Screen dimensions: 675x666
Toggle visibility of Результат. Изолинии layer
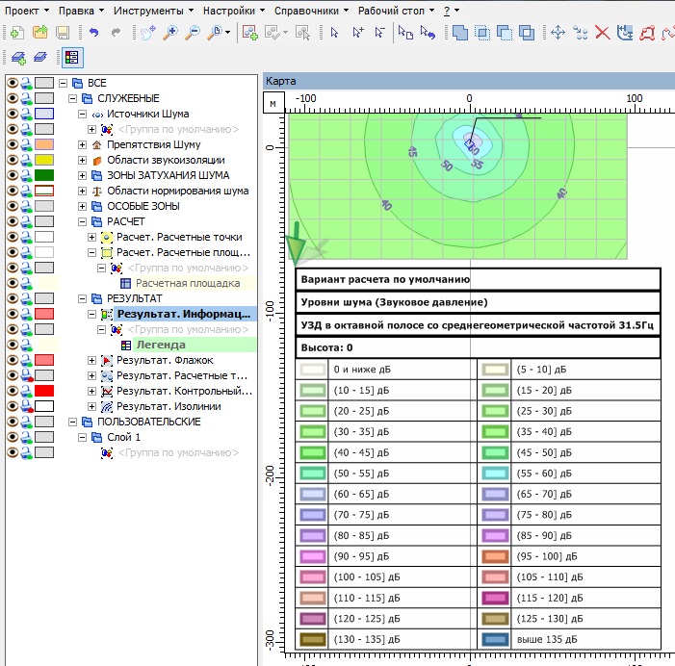13,406
